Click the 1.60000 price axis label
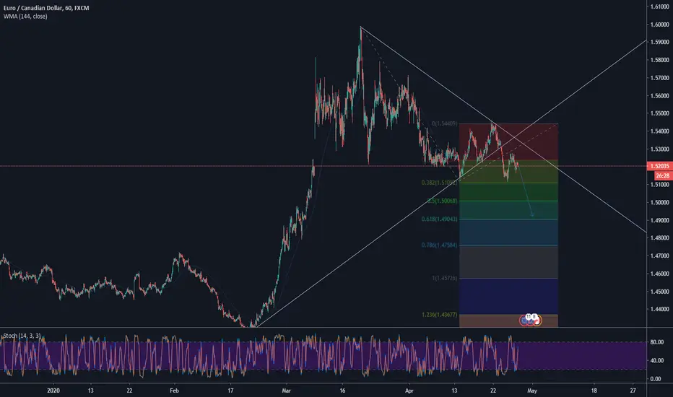 click(x=660, y=25)
